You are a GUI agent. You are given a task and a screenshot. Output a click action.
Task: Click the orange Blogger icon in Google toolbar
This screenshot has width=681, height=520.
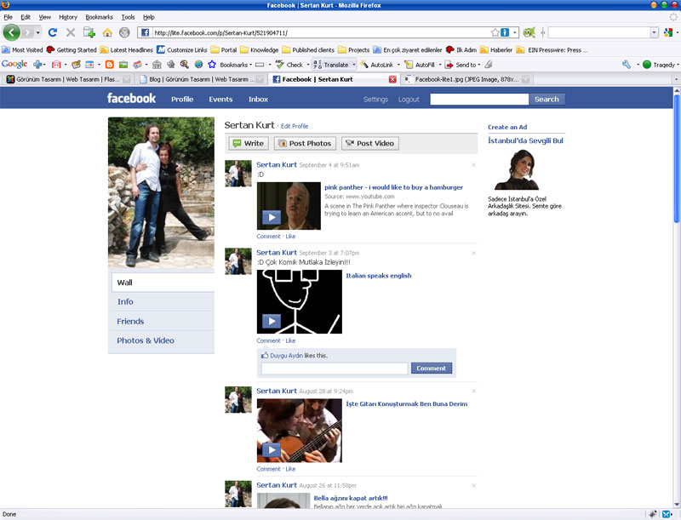coord(110,65)
